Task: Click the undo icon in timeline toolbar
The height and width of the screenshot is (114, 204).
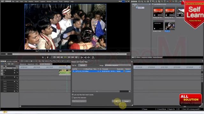Action: (58, 61)
